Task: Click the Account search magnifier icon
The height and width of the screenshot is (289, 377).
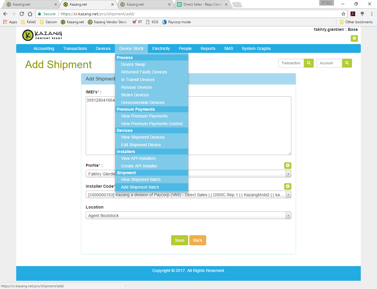Action: 347,63
